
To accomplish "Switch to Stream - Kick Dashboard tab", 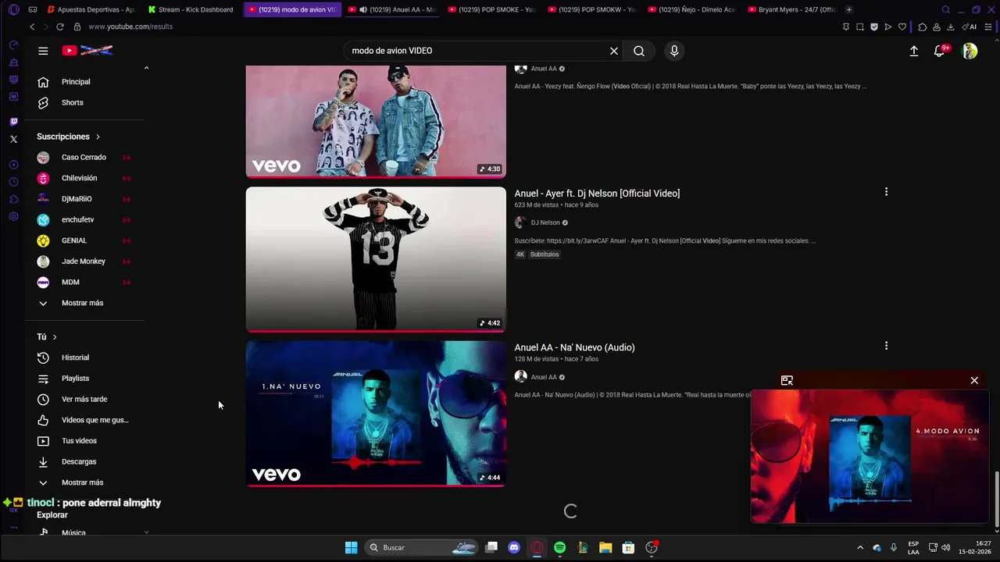I will tap(191, 9).
